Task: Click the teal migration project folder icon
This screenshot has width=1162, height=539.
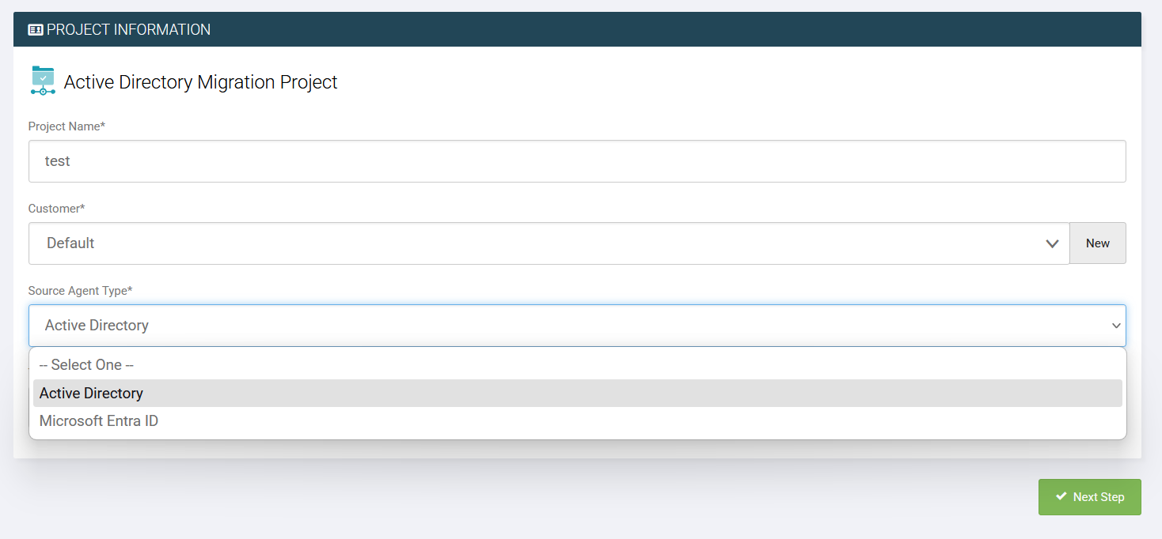Action: click(x=42, y=81)
